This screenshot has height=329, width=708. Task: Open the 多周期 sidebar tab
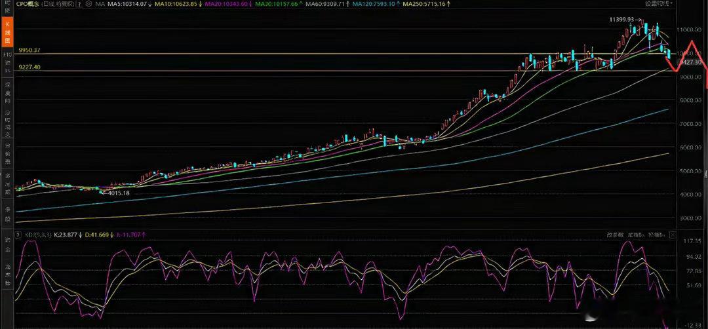click(7, 184)
